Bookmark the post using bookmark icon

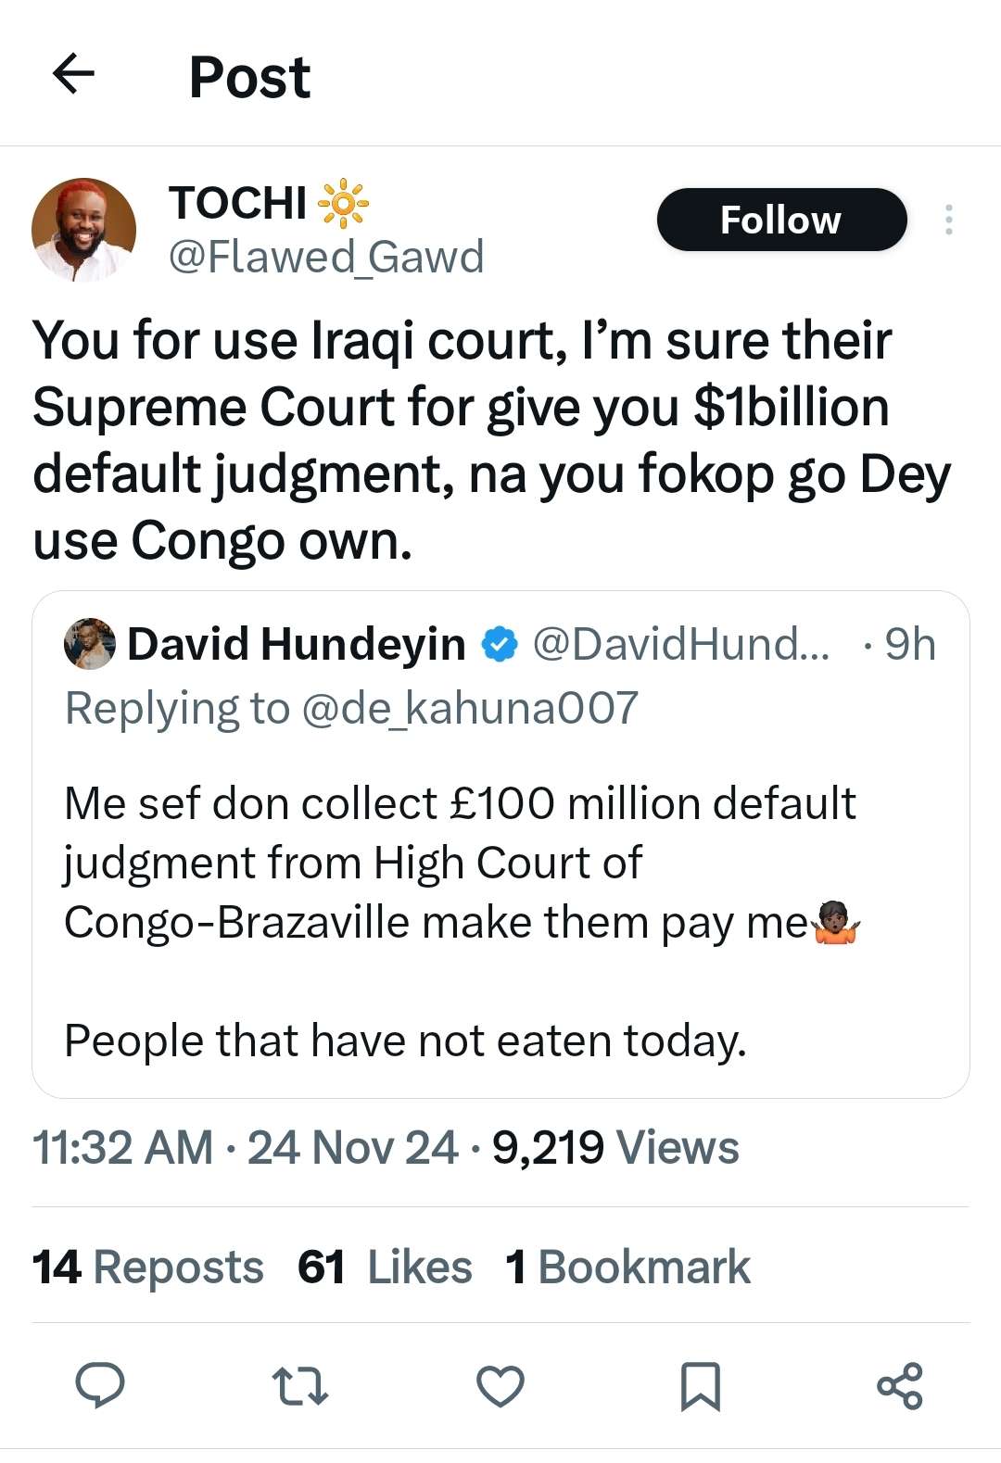pos(700,1386)
